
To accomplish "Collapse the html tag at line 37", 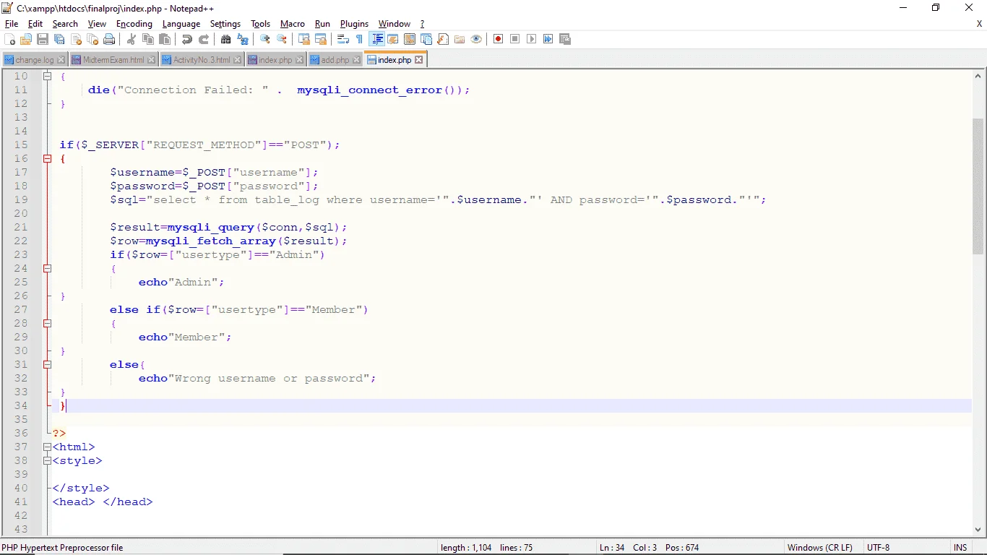I will coord(47,447).
